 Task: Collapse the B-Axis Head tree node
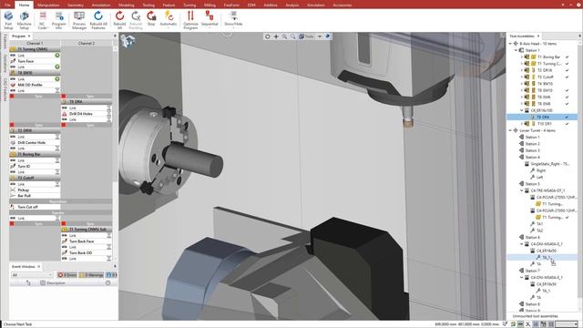pyautogui.click(x=510, y=44)
